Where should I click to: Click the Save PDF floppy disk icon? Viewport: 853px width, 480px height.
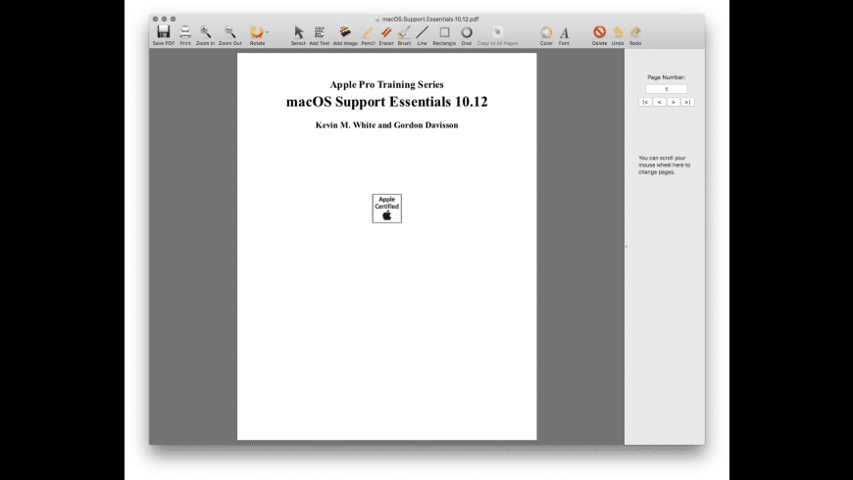(163, 31)
